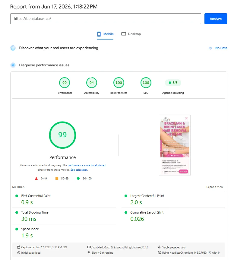Click the 30 ms blocking time value

point(29,219)
